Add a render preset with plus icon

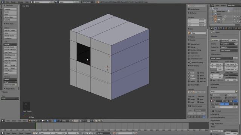(x=234, y=58)
